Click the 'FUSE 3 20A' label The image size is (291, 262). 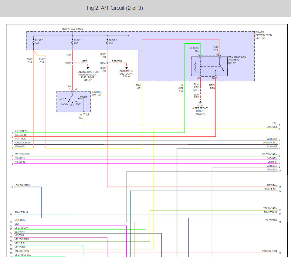[39, 42]
